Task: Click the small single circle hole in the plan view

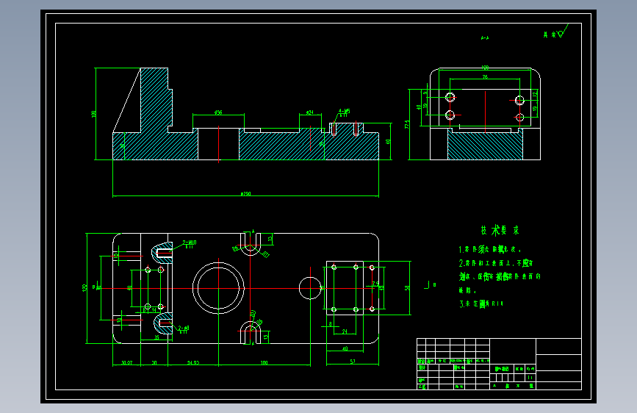Action: point(310,288)
